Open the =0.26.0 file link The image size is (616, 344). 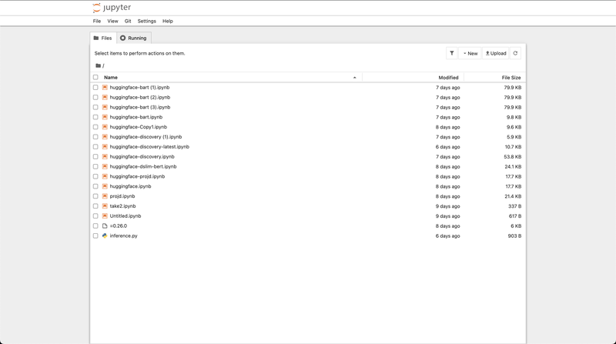tap(119, 225)
